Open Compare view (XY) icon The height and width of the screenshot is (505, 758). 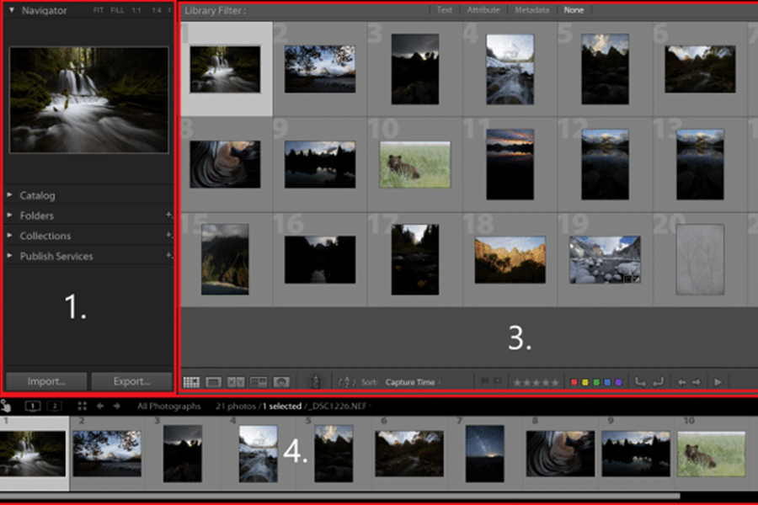[236, 382]
